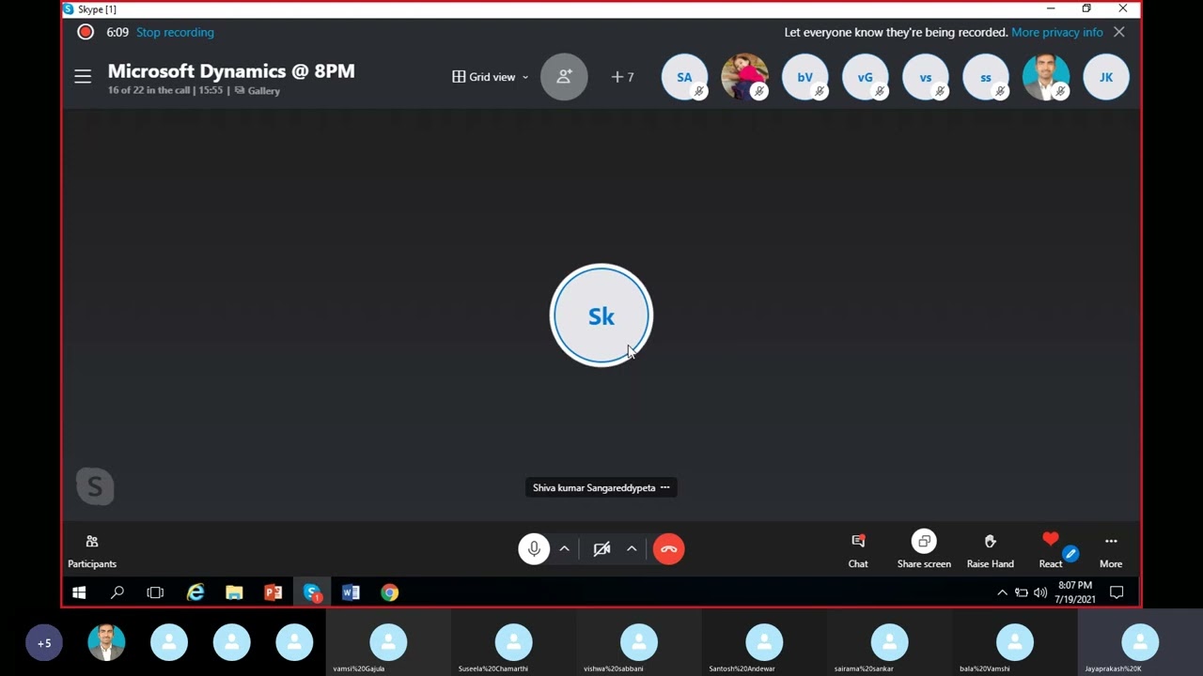Open the Participants panel
Viewport: 1203px width, 676px height.
[92, 551]
